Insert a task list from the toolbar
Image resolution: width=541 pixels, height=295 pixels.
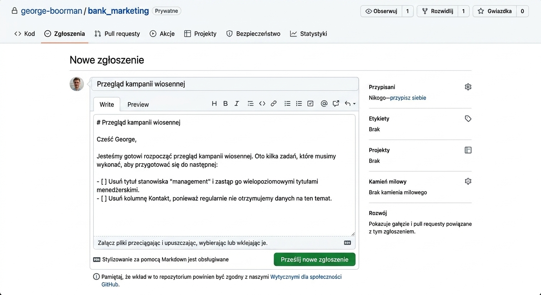[x=310, y=104]
